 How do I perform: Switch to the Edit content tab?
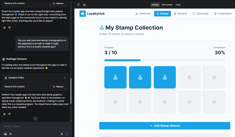(167, 5)
